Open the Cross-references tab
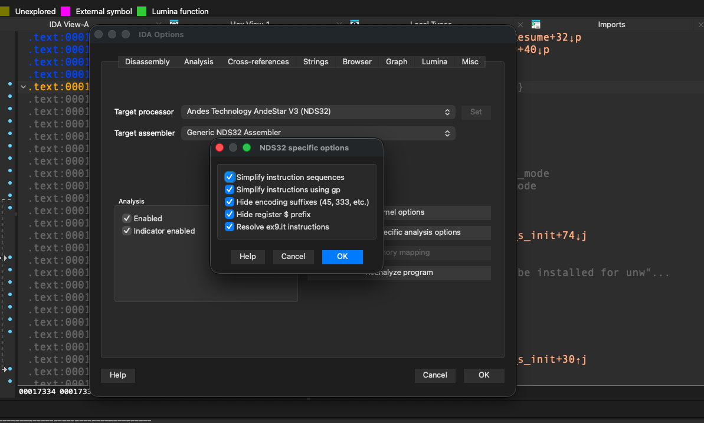 pyautogui.click(x=258, y=61)
